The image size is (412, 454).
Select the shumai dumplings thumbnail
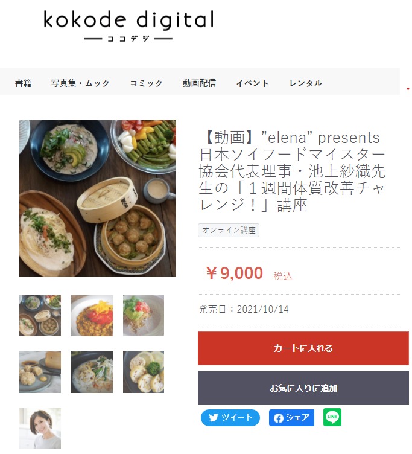coord(40,372)
